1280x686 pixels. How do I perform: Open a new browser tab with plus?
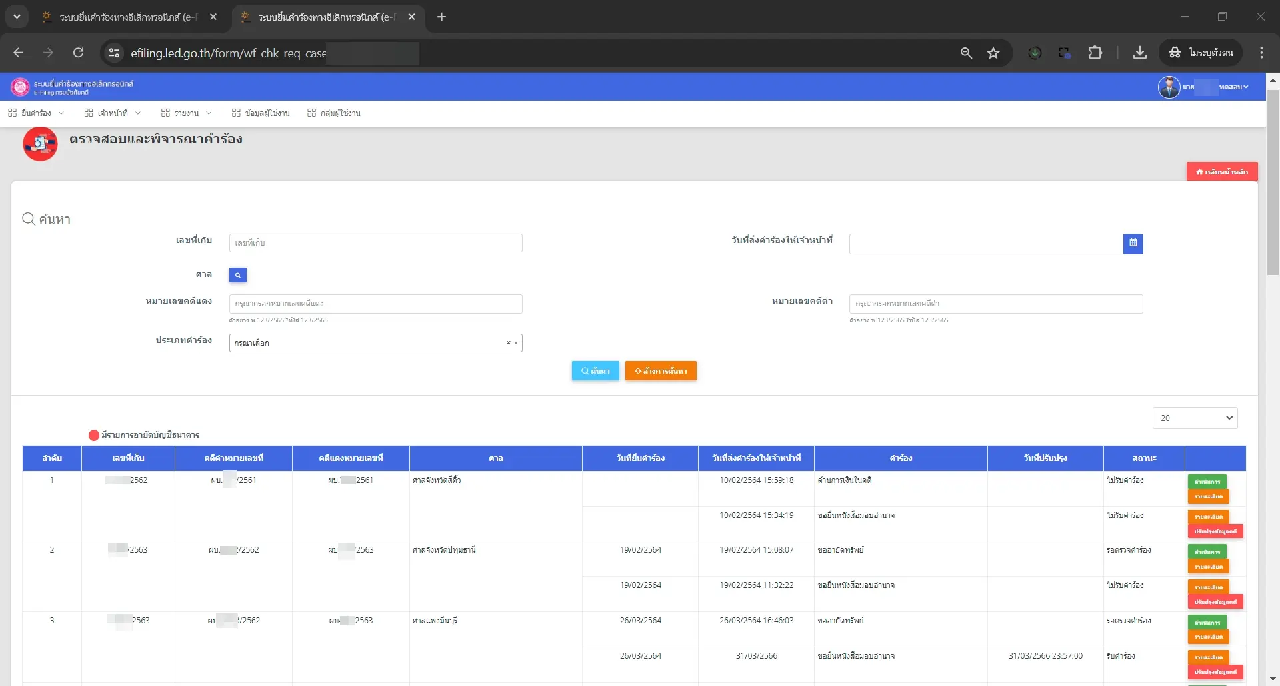441,17
